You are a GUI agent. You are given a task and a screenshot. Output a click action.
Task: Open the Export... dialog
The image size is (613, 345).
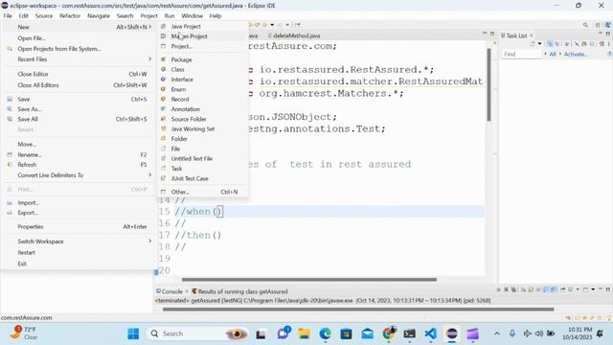point(28,213)
